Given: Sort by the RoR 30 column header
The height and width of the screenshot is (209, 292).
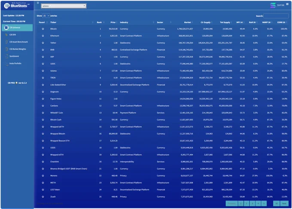Looking at the screenshot, I should pyautogui.click(x=252, y=22).
